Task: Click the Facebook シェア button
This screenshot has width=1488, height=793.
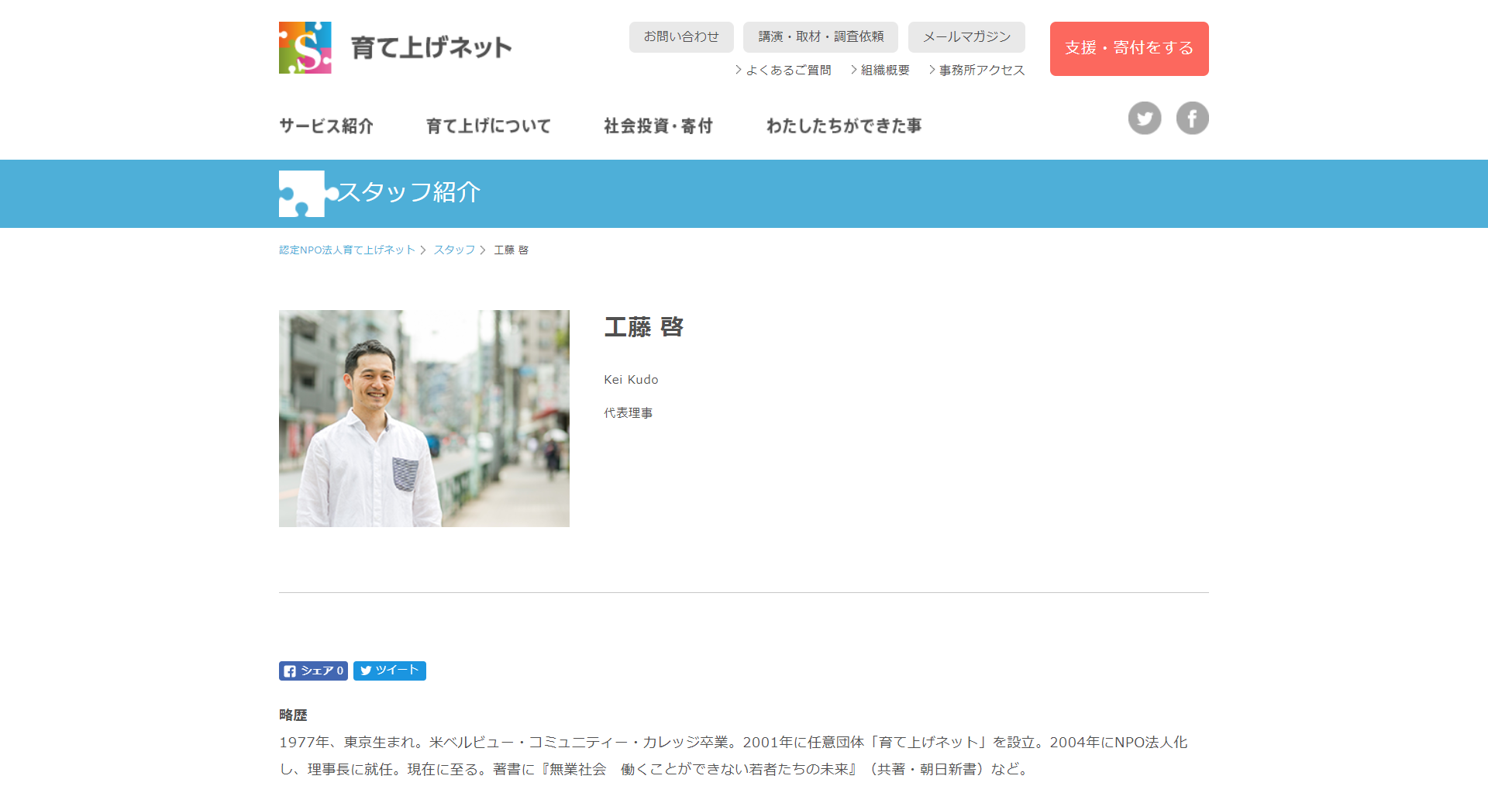Action: (x=313, y=671)
